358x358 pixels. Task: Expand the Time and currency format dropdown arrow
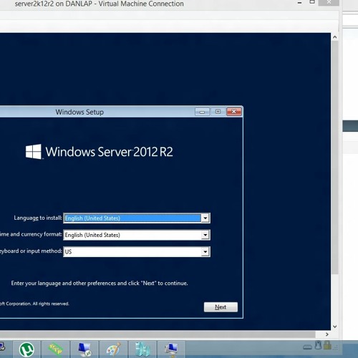pyautogui.click(x=205, y=235)
